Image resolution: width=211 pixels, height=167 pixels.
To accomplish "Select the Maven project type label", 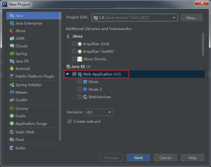I will pyautogui.click(x=22, y=92).
